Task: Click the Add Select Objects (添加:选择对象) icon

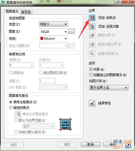Action: pyautogui.click(x=92, y=27)
